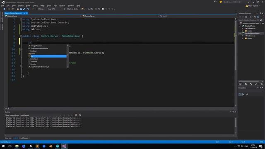This screenshot has width=265, height=149.
Task: Open the ControlServo class navigation dropdown
Action: click(120, 16)
